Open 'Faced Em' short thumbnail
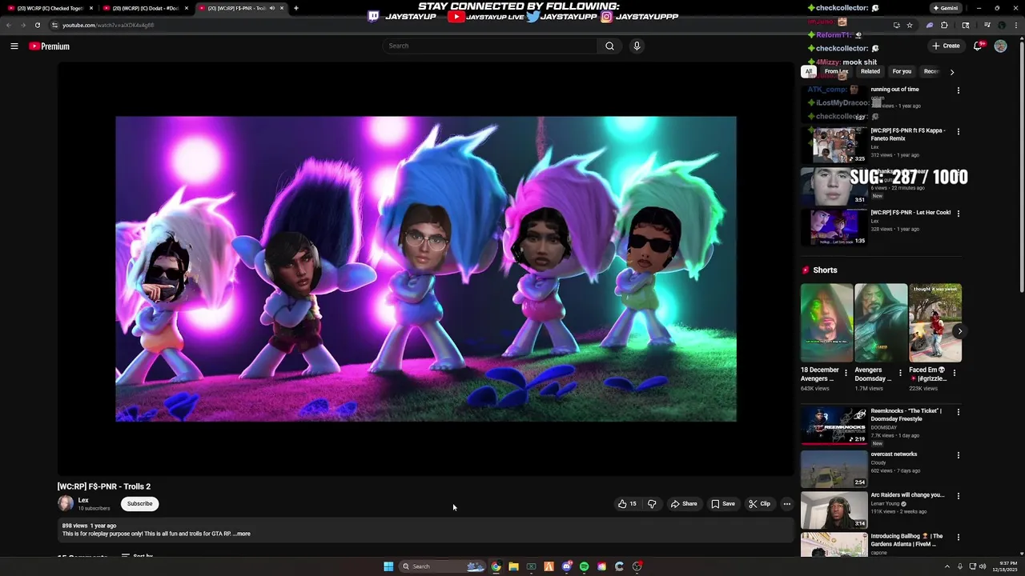 tap(935, 322)
